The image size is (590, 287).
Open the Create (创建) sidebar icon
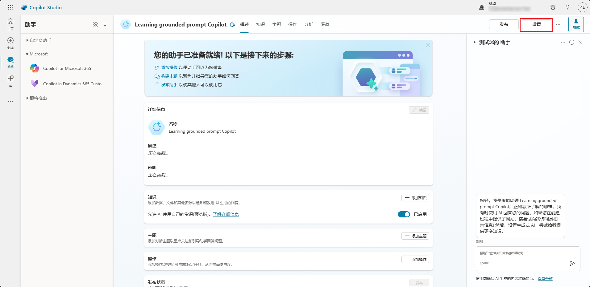tap(10, 43)
